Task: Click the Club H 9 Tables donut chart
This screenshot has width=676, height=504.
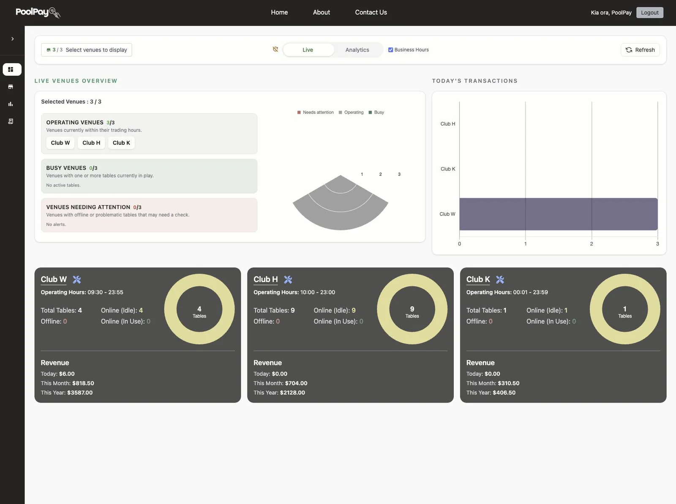Action: [x=412, y=309]
